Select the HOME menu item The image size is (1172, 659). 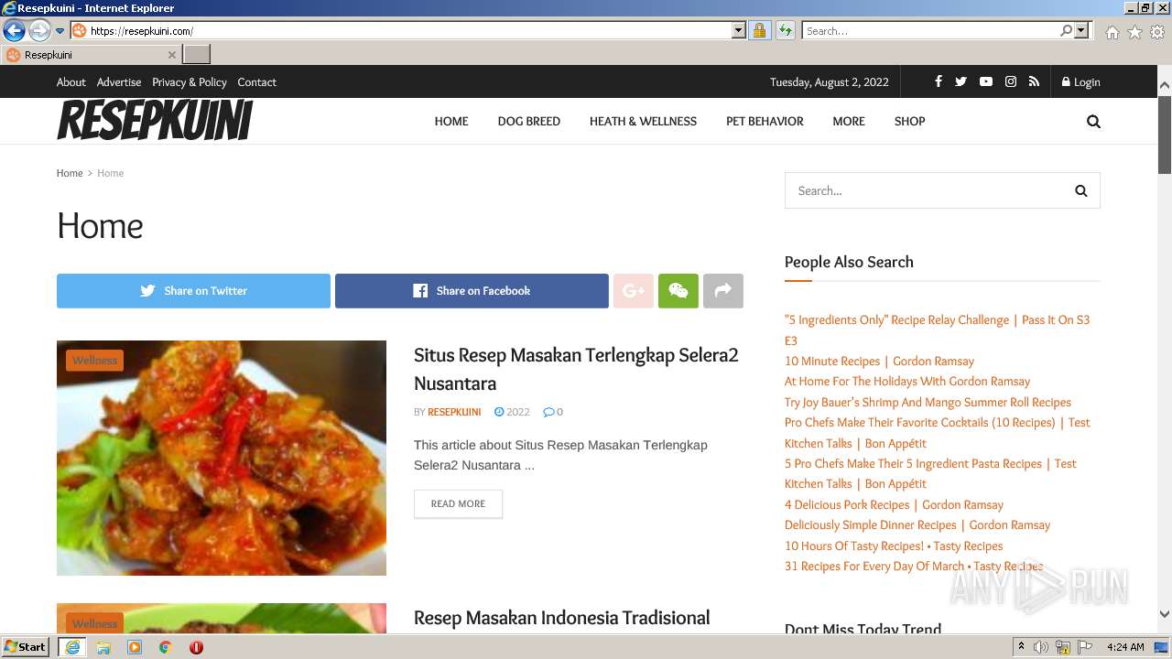coord(451,121)
